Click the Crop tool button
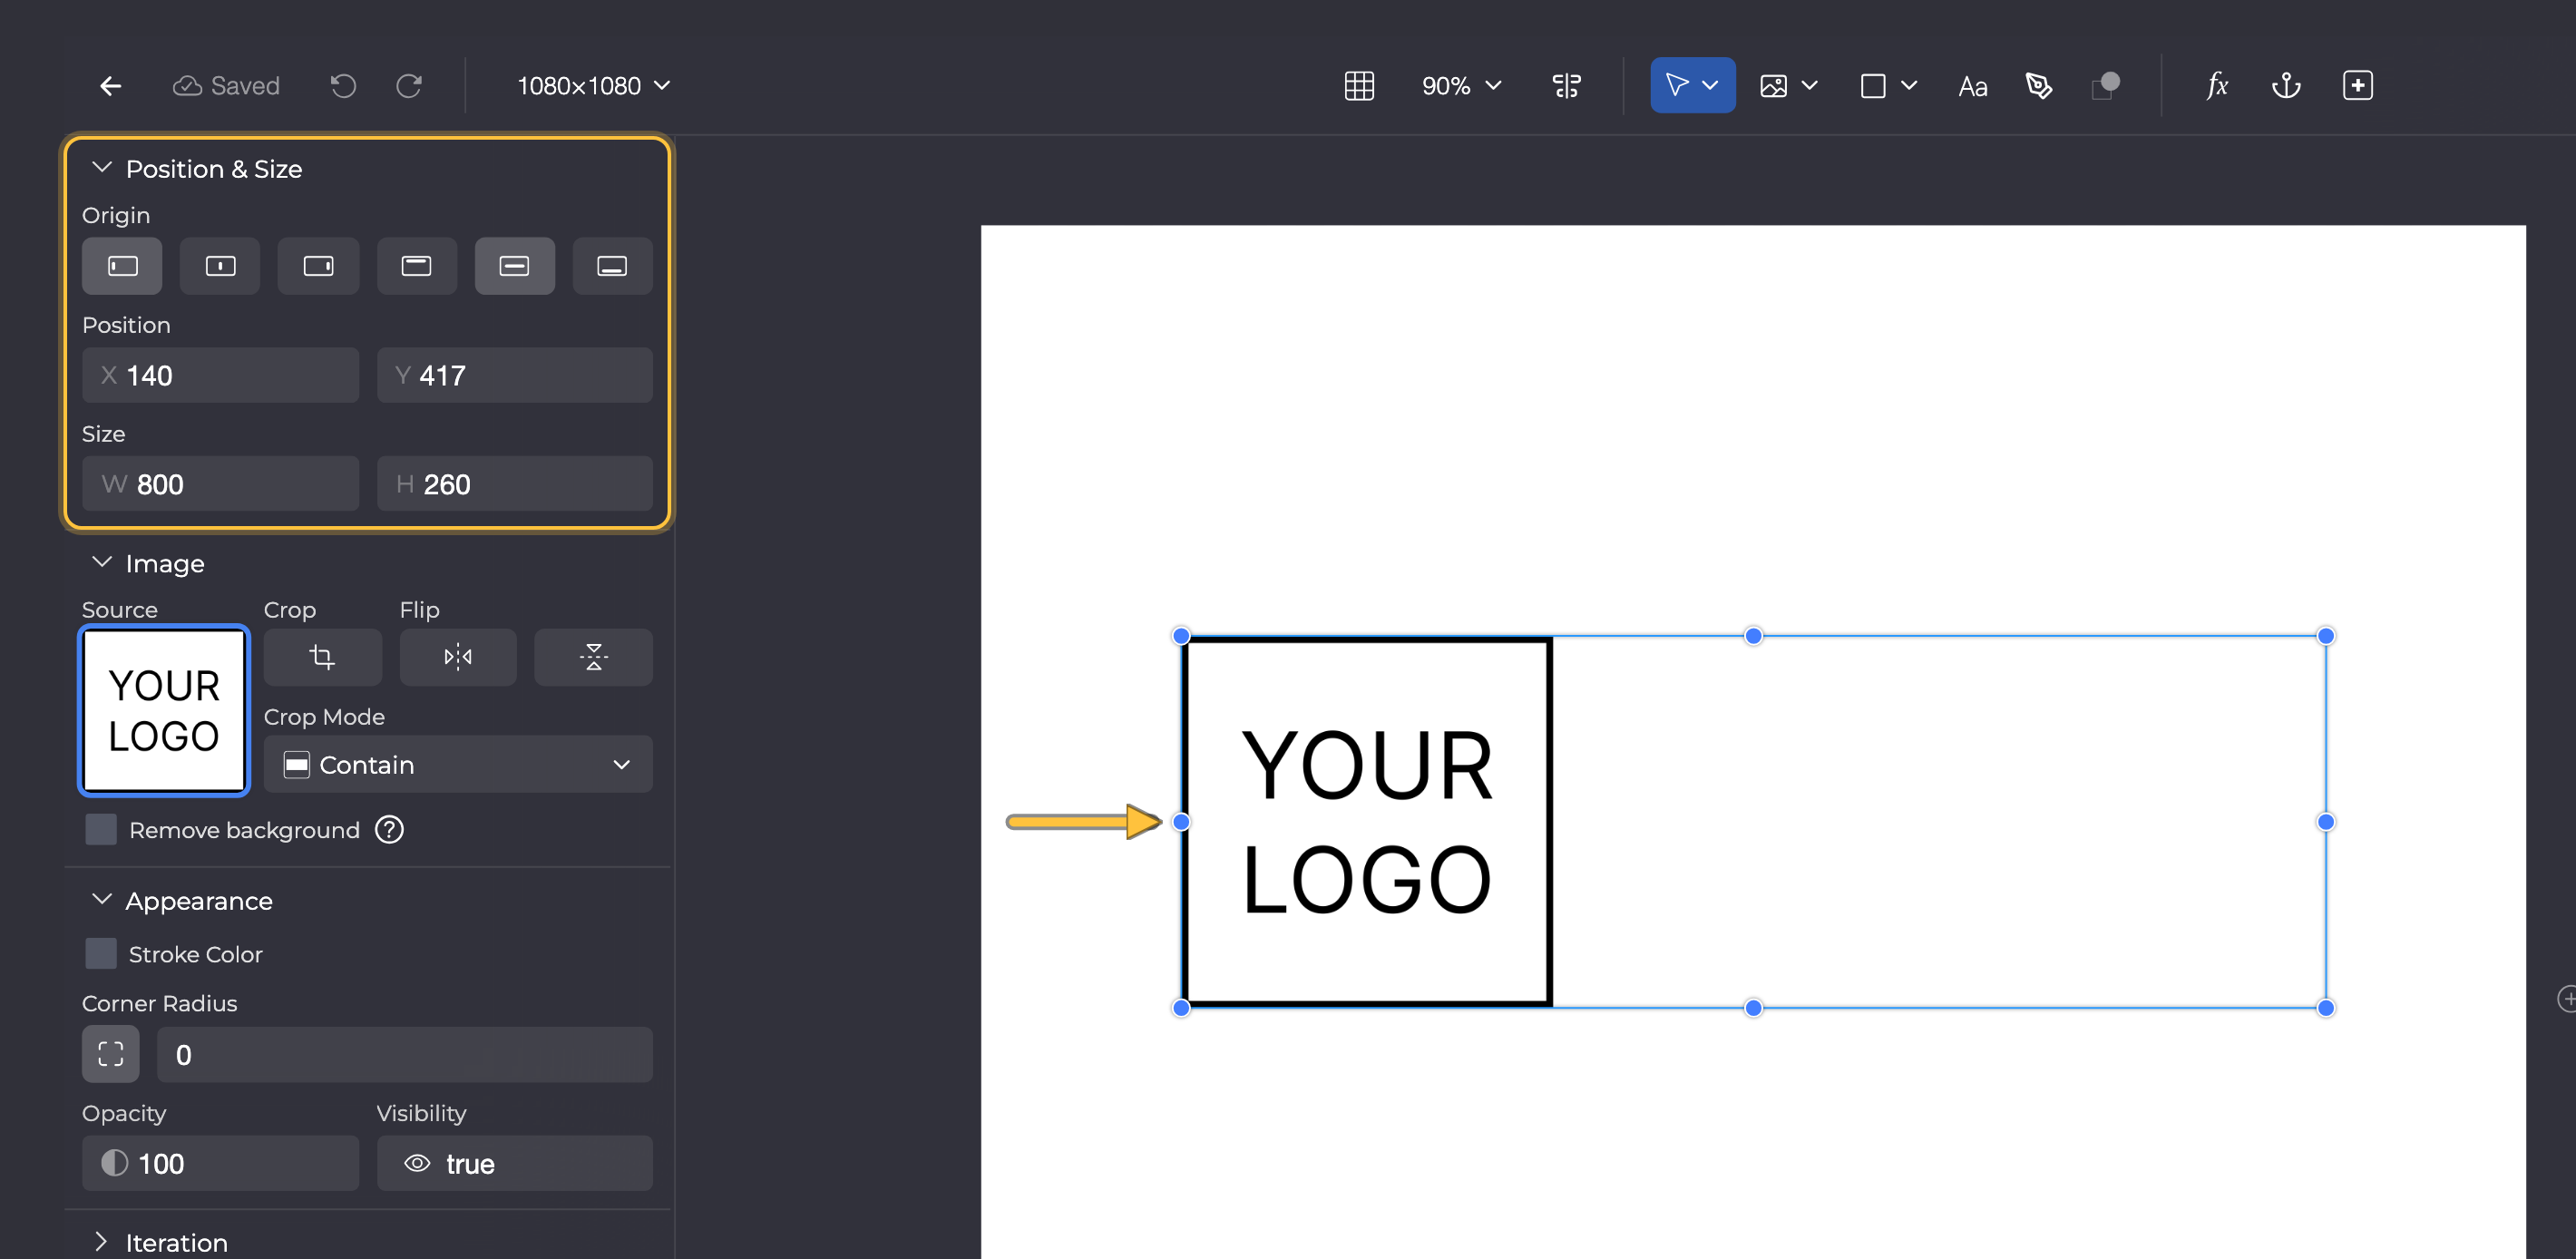Image resolution: width=2576 pixels, height=1259 pixels. 322,657
